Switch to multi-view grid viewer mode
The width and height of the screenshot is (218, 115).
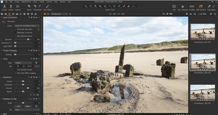(x=45, y=14)
